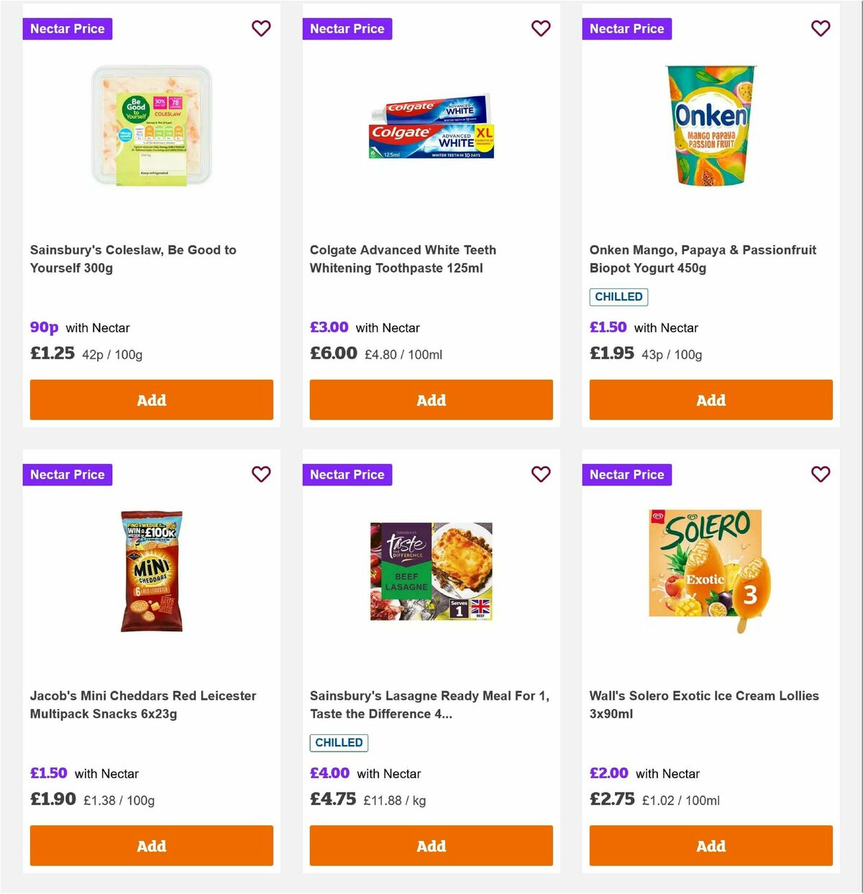Favourite Jacob's Mini Cheddars with the heart icon
863x894 pixels.
[261, 475]
